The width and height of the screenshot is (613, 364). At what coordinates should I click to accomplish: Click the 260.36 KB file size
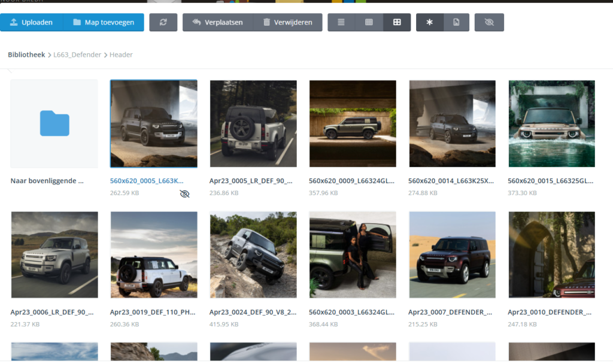coord(125,324)
